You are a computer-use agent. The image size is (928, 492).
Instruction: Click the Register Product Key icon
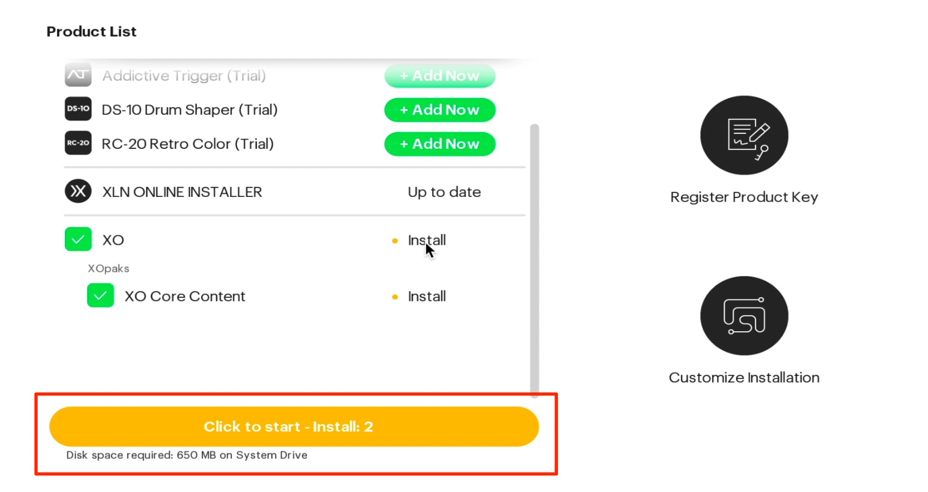coord(744,135)
